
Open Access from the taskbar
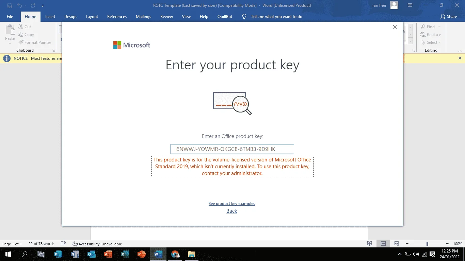click(108, 254)
